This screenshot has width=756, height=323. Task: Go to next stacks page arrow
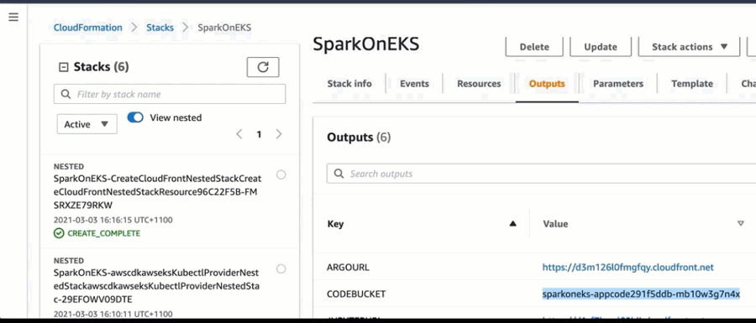pos(279,134)
